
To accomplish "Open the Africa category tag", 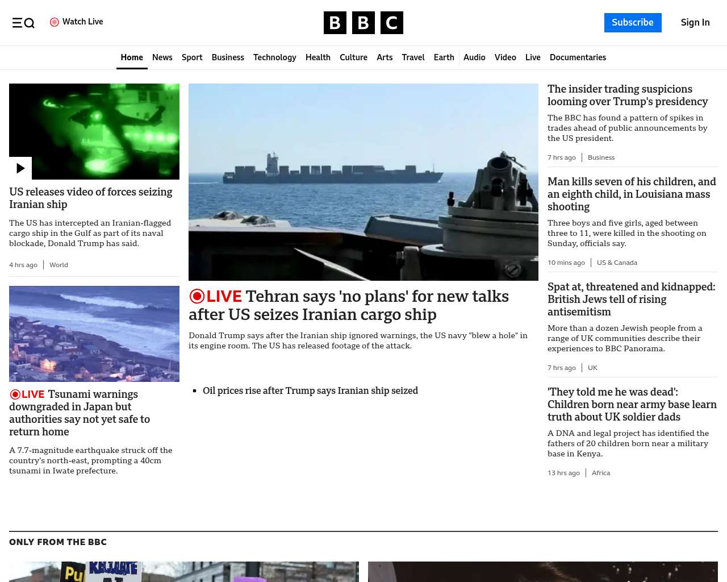I will pyautogui.click(x=600, y=473).
